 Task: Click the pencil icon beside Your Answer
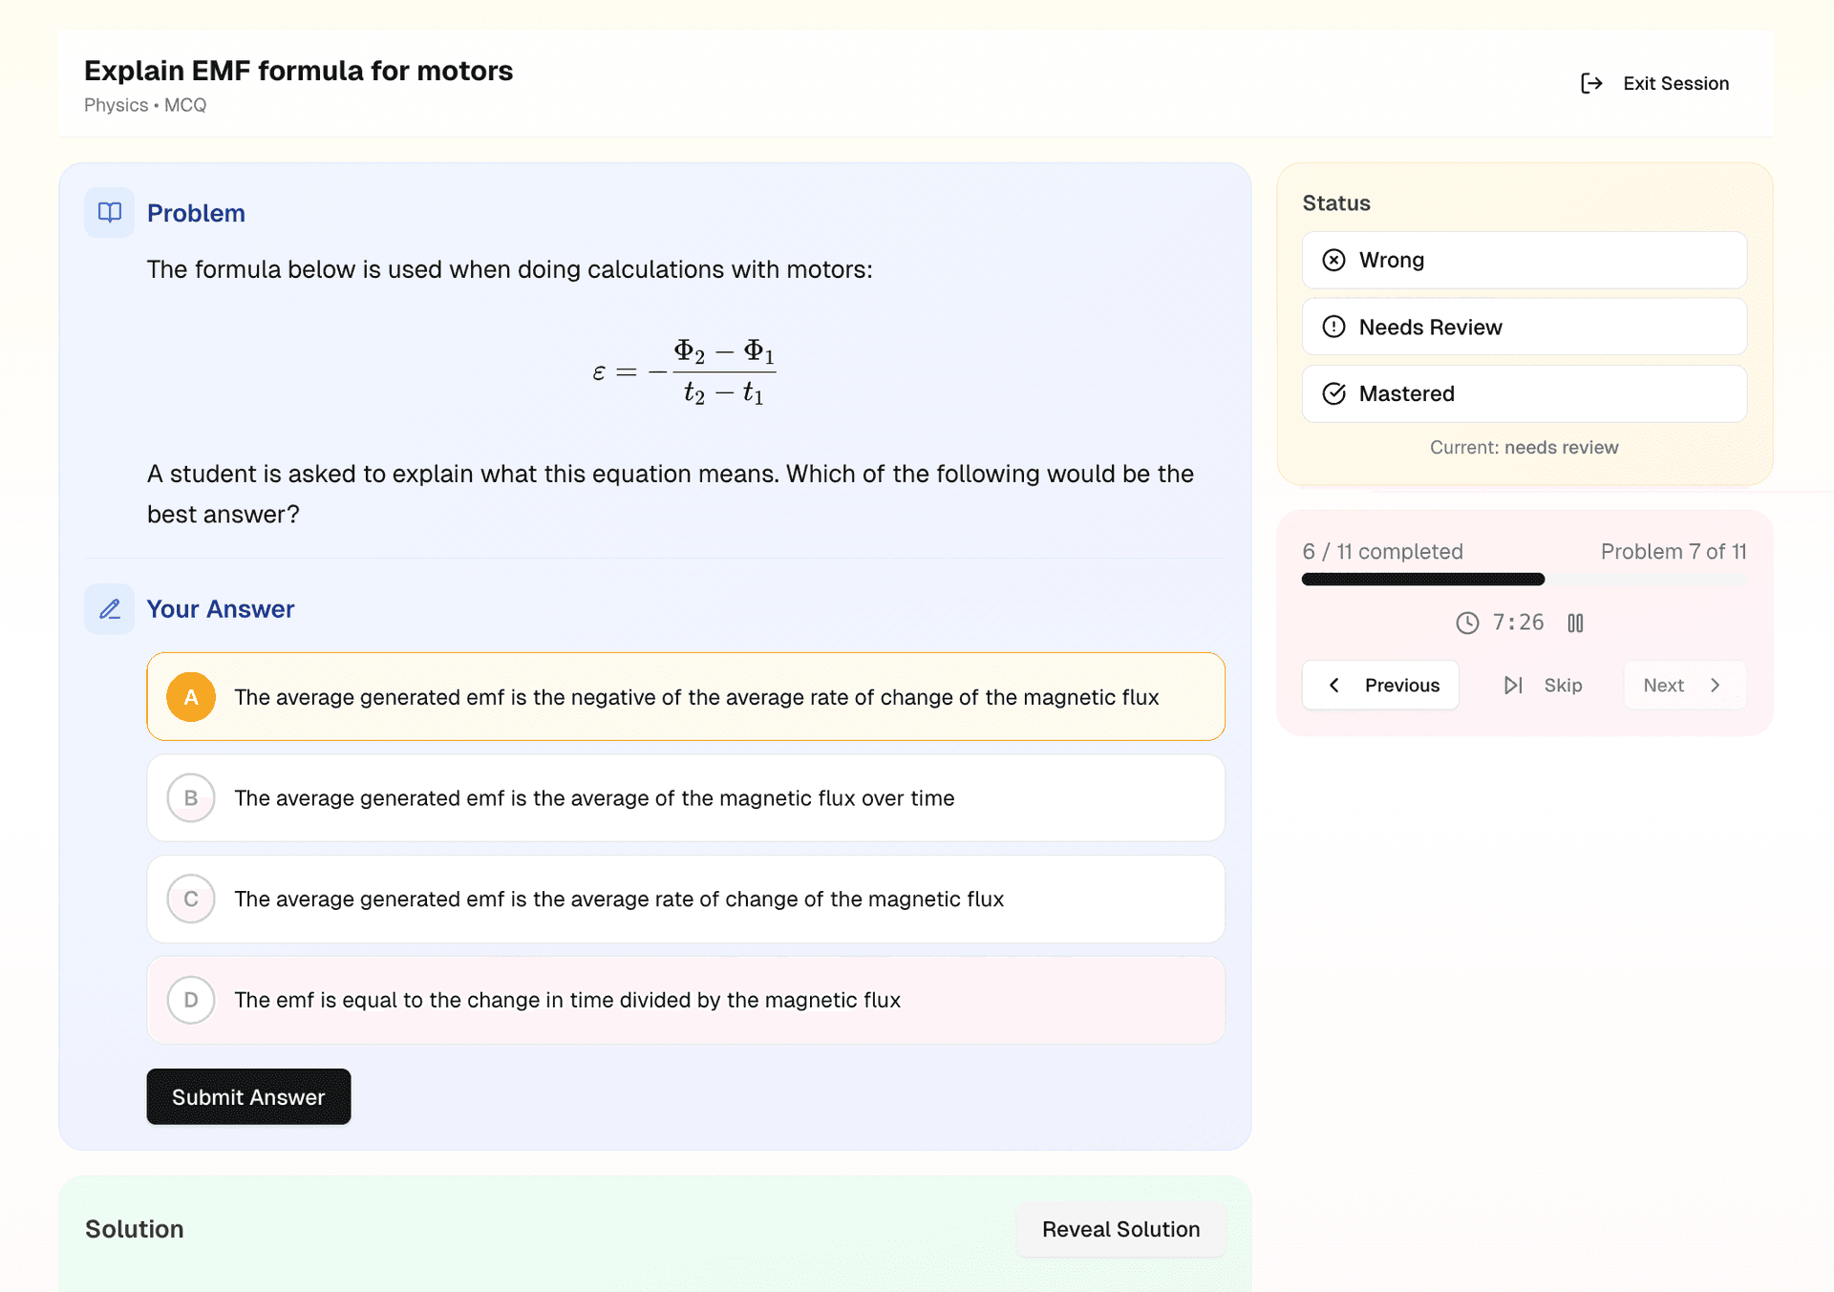click(109, 608)
